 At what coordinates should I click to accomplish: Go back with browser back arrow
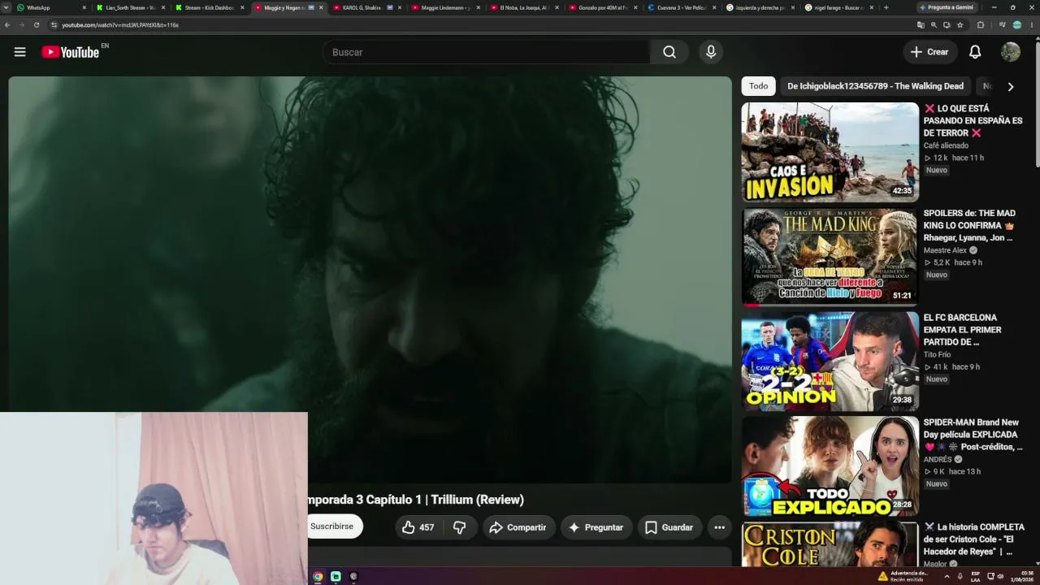pos(7,25)
